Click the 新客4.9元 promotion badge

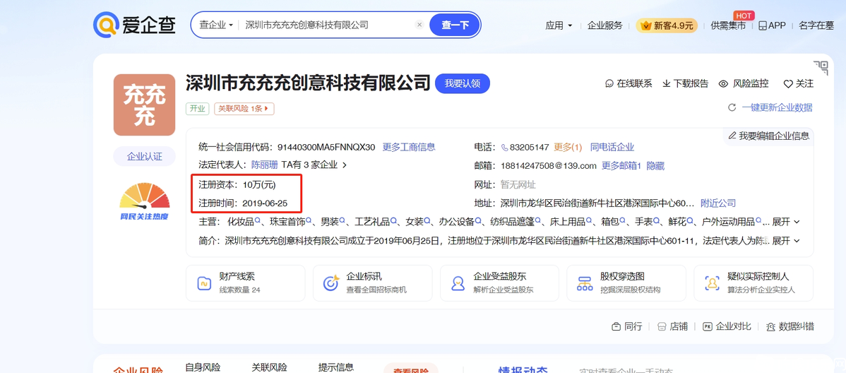point(667,25)
